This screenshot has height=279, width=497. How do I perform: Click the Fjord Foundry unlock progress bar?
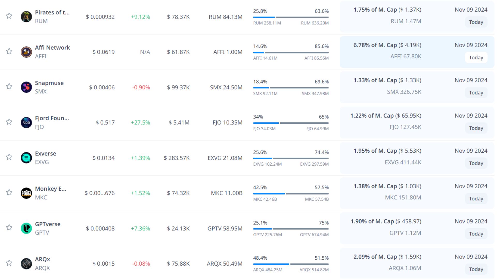pos(291,123)
